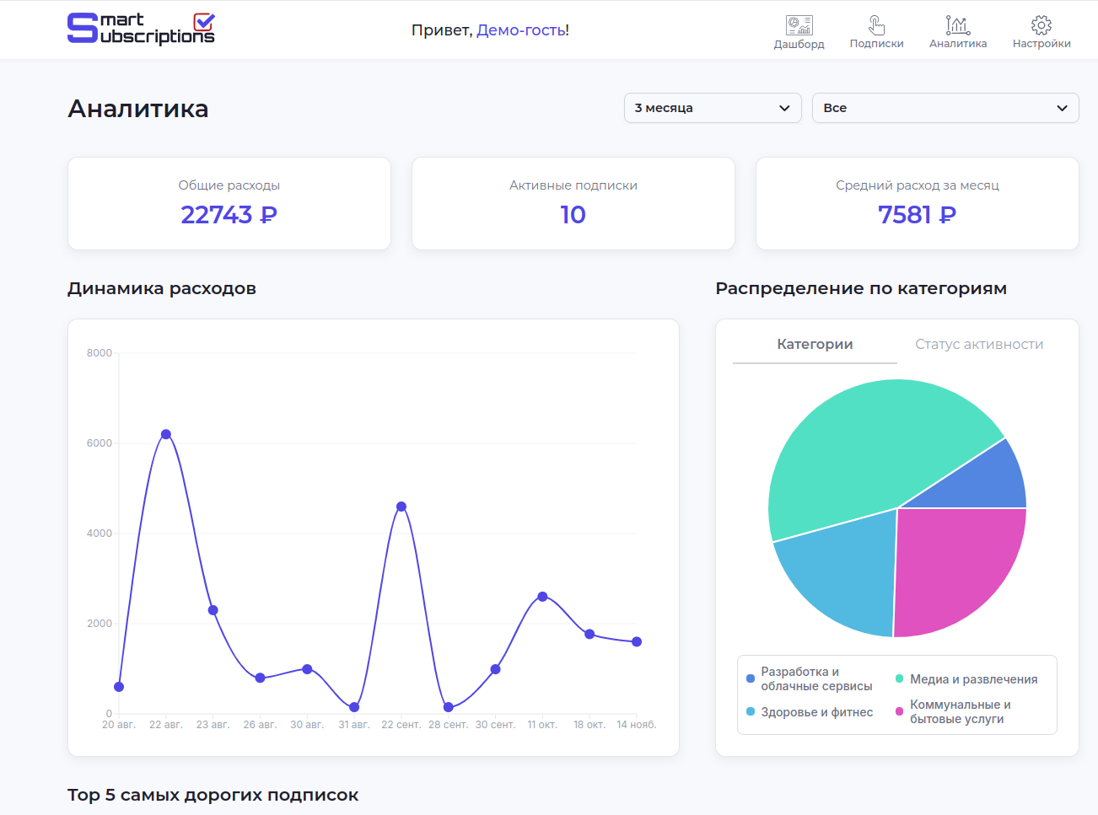Image resolution: width=1098 pixels, height=815 pixels.
Task: Open Настройки via the gear icon
Action: click(x=1041, y=23)
